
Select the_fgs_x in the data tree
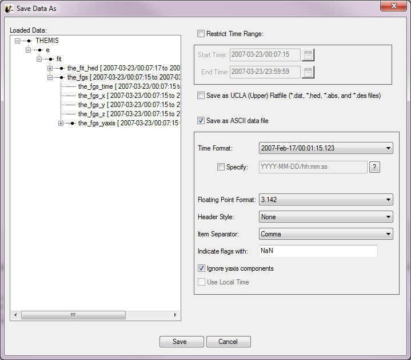click(92, 96)
